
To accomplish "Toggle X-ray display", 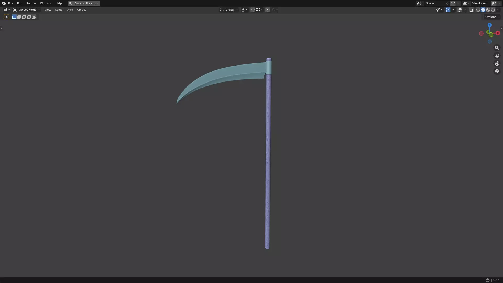I will [x=471, y=10].
